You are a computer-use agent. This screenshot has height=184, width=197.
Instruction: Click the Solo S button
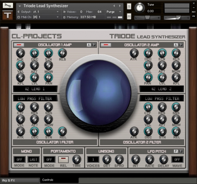point(129,6)
